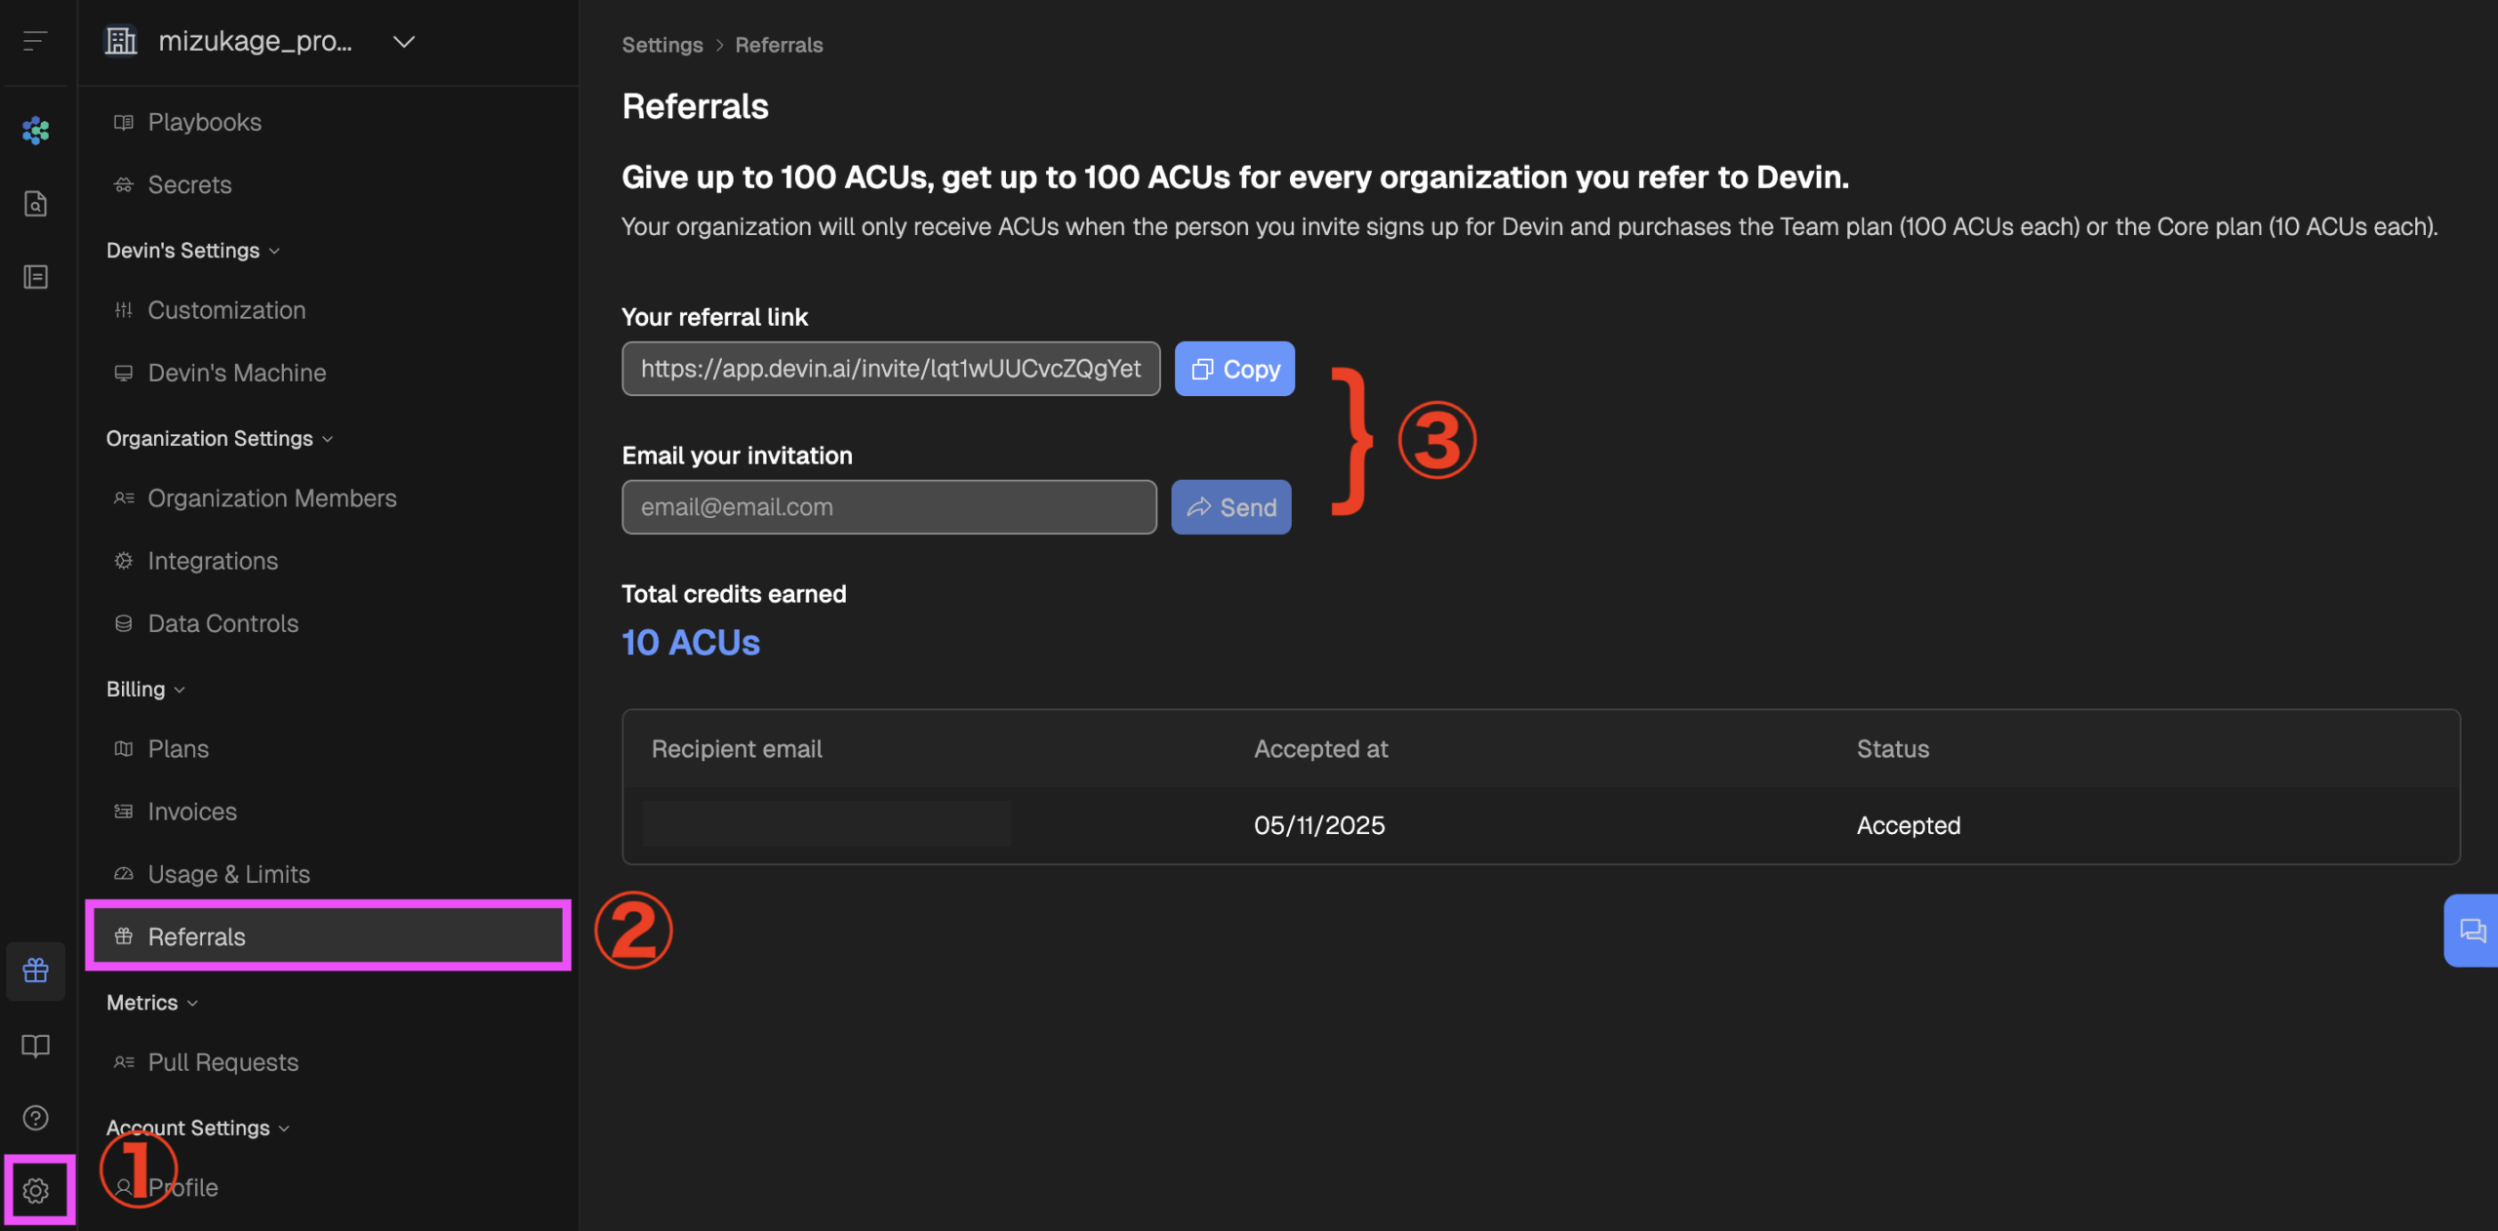Click the referral link field
This screenshot has height=1231, width=2498.
(x=891, y=369)
